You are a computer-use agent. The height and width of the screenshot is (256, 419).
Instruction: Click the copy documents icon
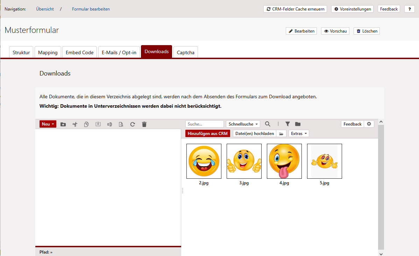(86, 124)
